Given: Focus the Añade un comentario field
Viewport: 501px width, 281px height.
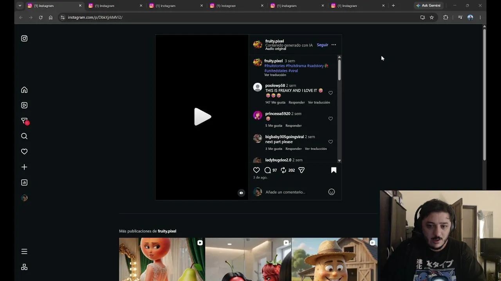Looking at the screenshot, I should [294, 192].
